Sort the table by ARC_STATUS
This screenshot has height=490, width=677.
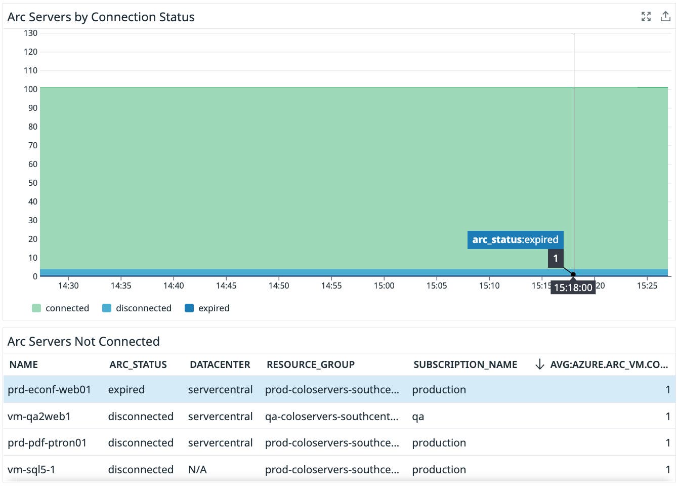138,364
